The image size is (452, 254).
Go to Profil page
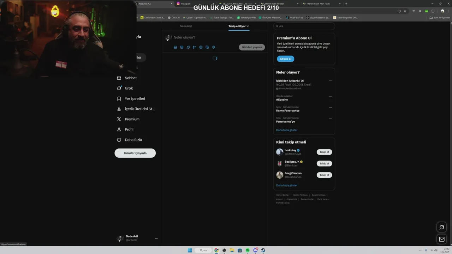point(125,129)
